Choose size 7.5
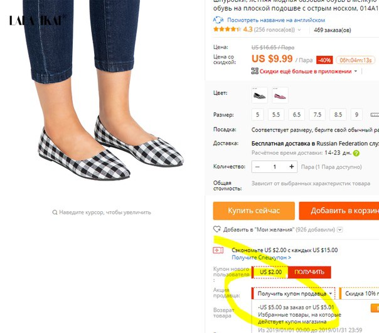The image size is (379, 333). click(317, 115)
